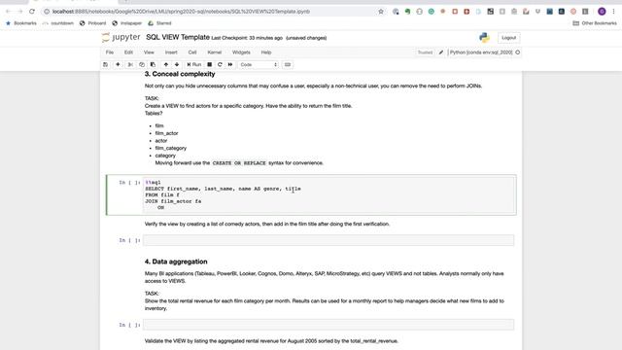This screenshot has height=350, width=622.
Task: Click the film_category list item
Action: point(171,148)
